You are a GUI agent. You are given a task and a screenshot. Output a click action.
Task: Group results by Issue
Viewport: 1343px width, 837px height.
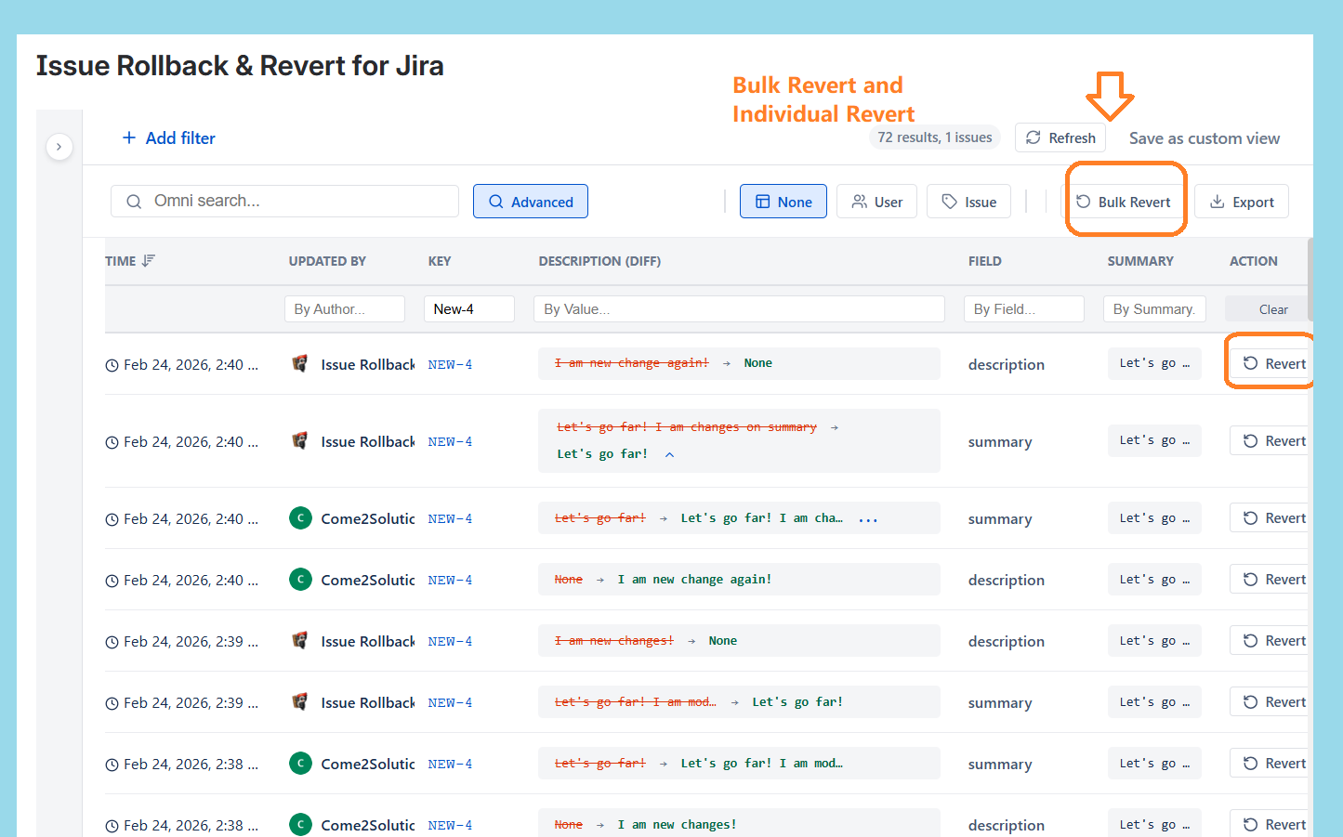pyautogui.click(x=969, y=202)
